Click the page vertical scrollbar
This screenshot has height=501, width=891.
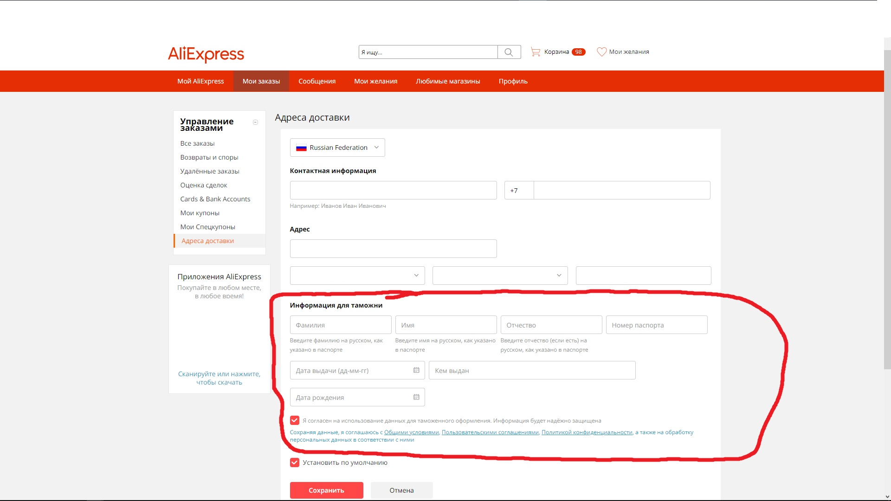[887, 209]
